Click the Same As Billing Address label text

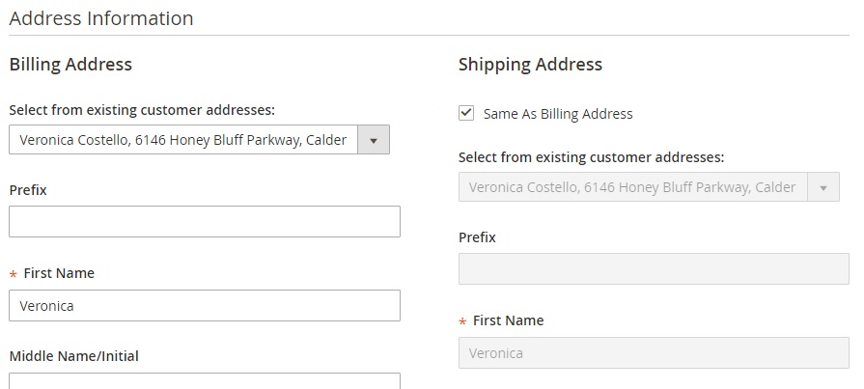(x=557, y=114)
